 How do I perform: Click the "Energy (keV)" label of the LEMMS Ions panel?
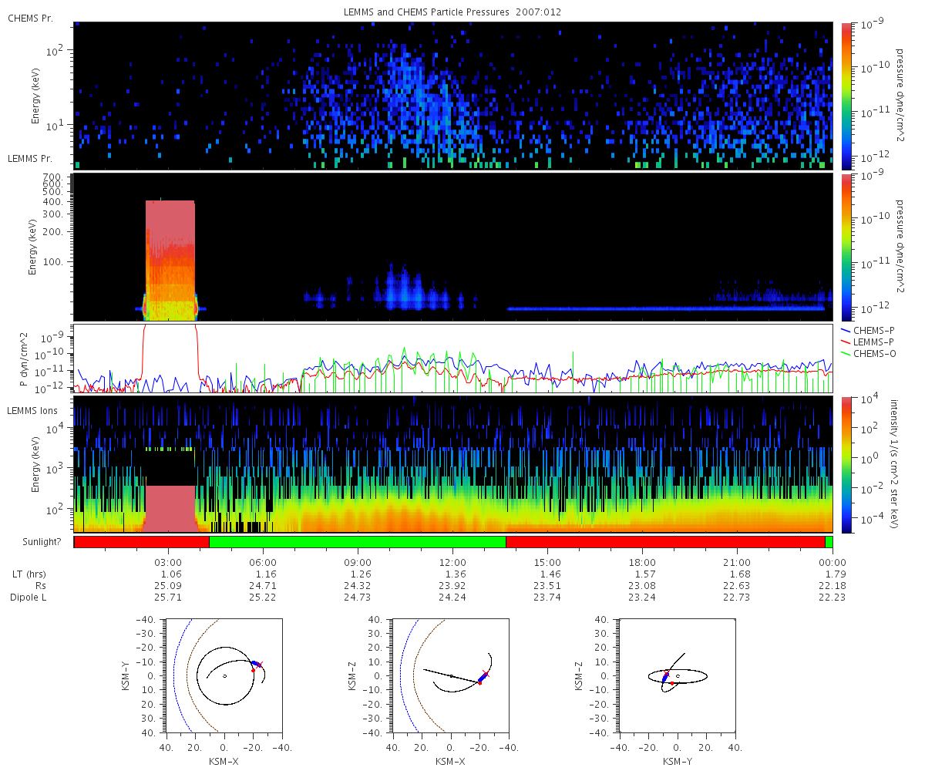(x=35, y=465)
